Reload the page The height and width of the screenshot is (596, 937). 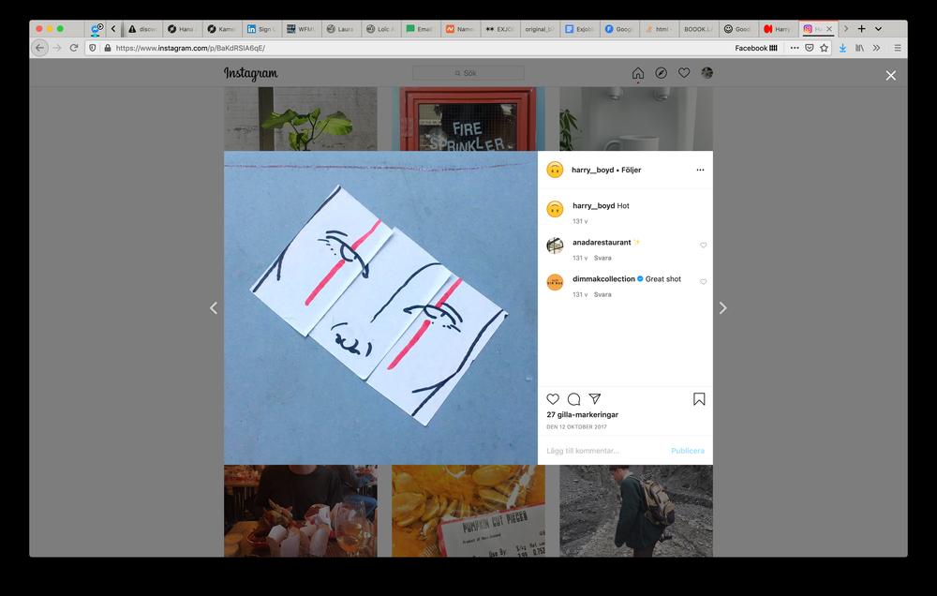(x=74, y=48)
